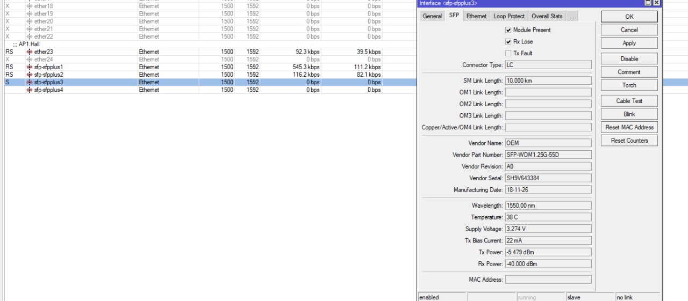Viewport: 688px width, 301px height.
Task: Click Reset MAC Address
Action: click(629, 127)
